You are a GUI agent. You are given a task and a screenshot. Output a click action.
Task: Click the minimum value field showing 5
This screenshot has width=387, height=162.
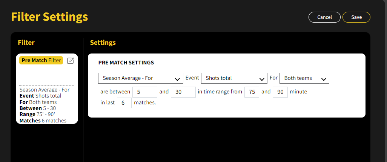[145, 92]
